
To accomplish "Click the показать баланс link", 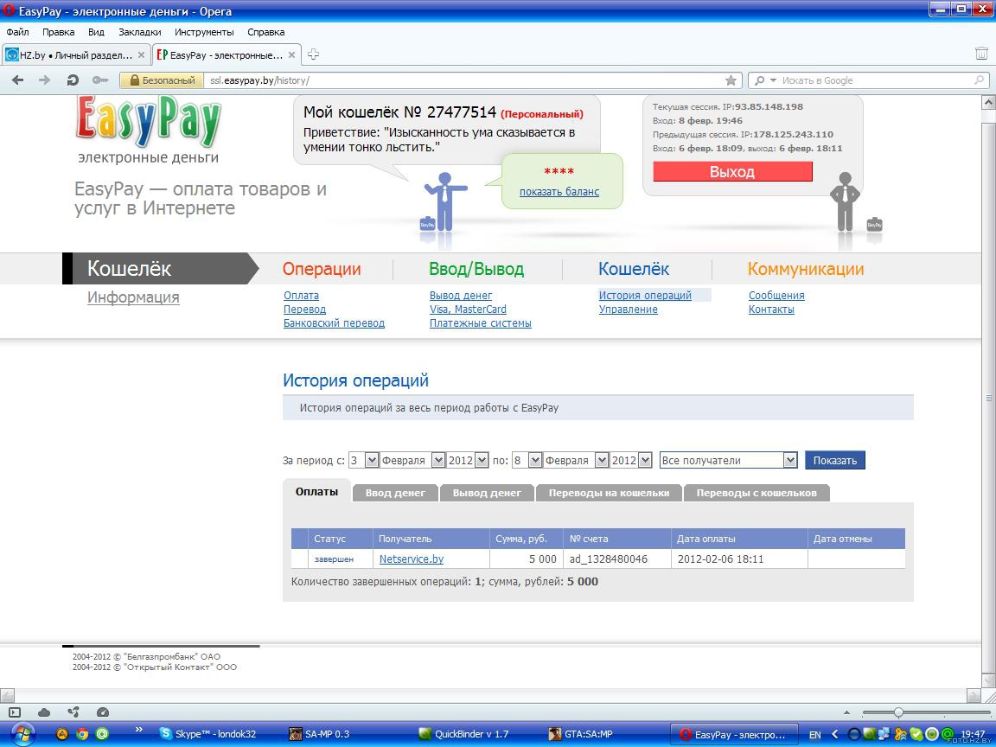I will [559, 192].
